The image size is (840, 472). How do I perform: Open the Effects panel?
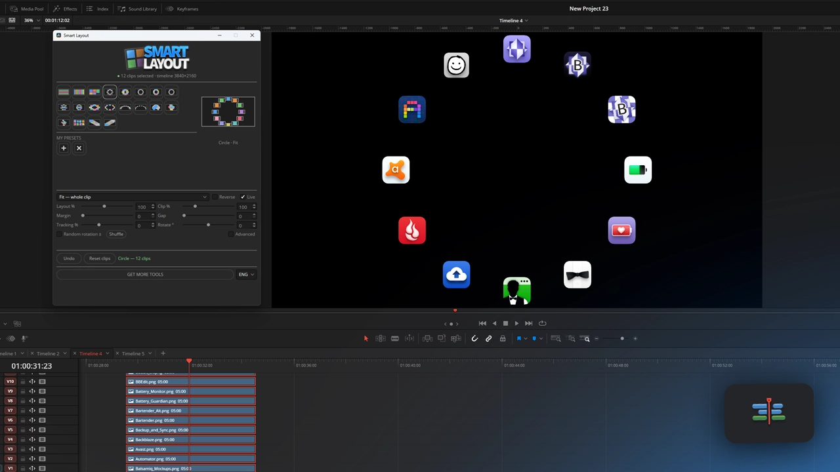65,9
